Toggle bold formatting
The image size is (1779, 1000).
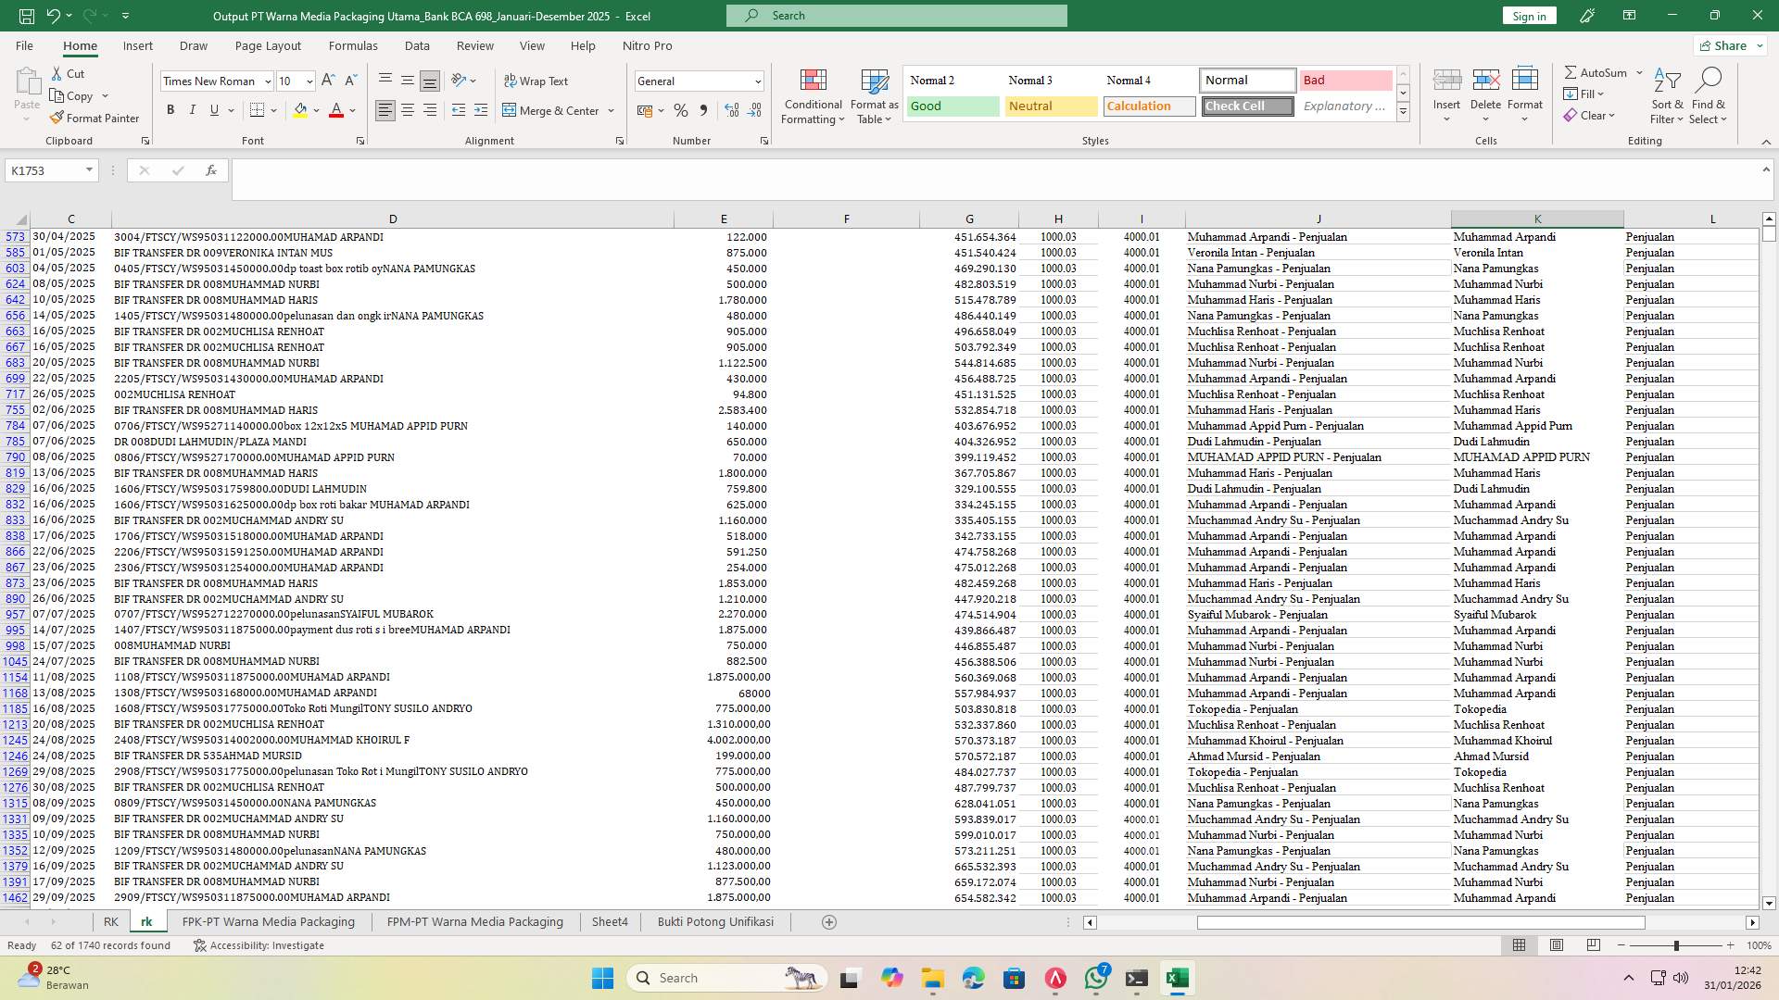click(x=170, y=109)
